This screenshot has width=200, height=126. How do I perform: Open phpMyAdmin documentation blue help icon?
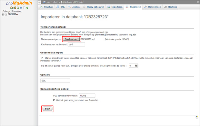(x=21, y=8)
